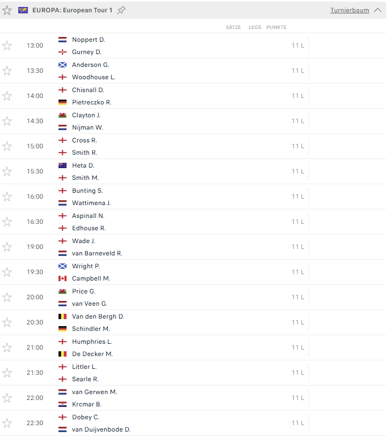Collapse the European Tour 1 section chevron
The height and width of the screenshot is (438, 389).
(x=378, y=10)
